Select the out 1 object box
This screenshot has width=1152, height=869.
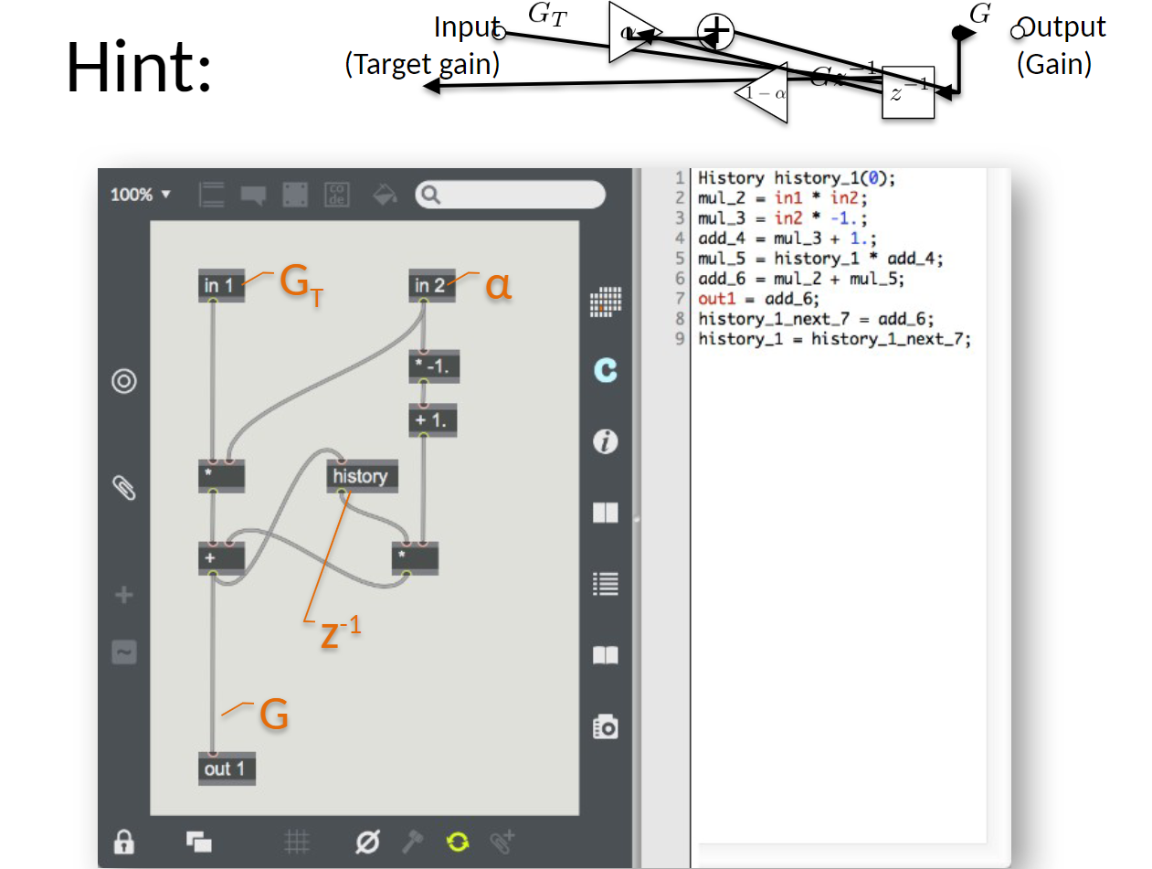[226, 768]
